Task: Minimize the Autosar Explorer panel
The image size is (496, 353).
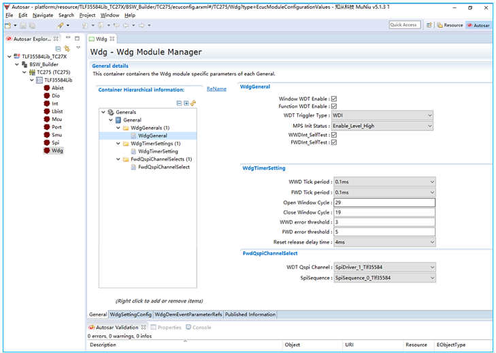Action: click(x=68, y=38)
